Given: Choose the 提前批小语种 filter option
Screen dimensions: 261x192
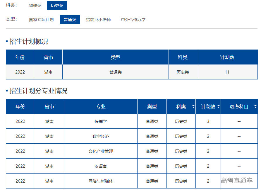Looking at the screenshot, I should [x=98, y=19].
